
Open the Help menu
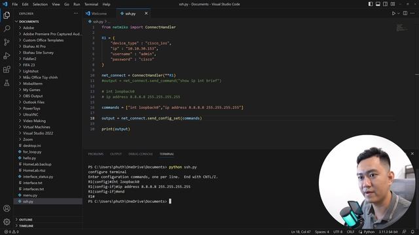click(106, 5)
